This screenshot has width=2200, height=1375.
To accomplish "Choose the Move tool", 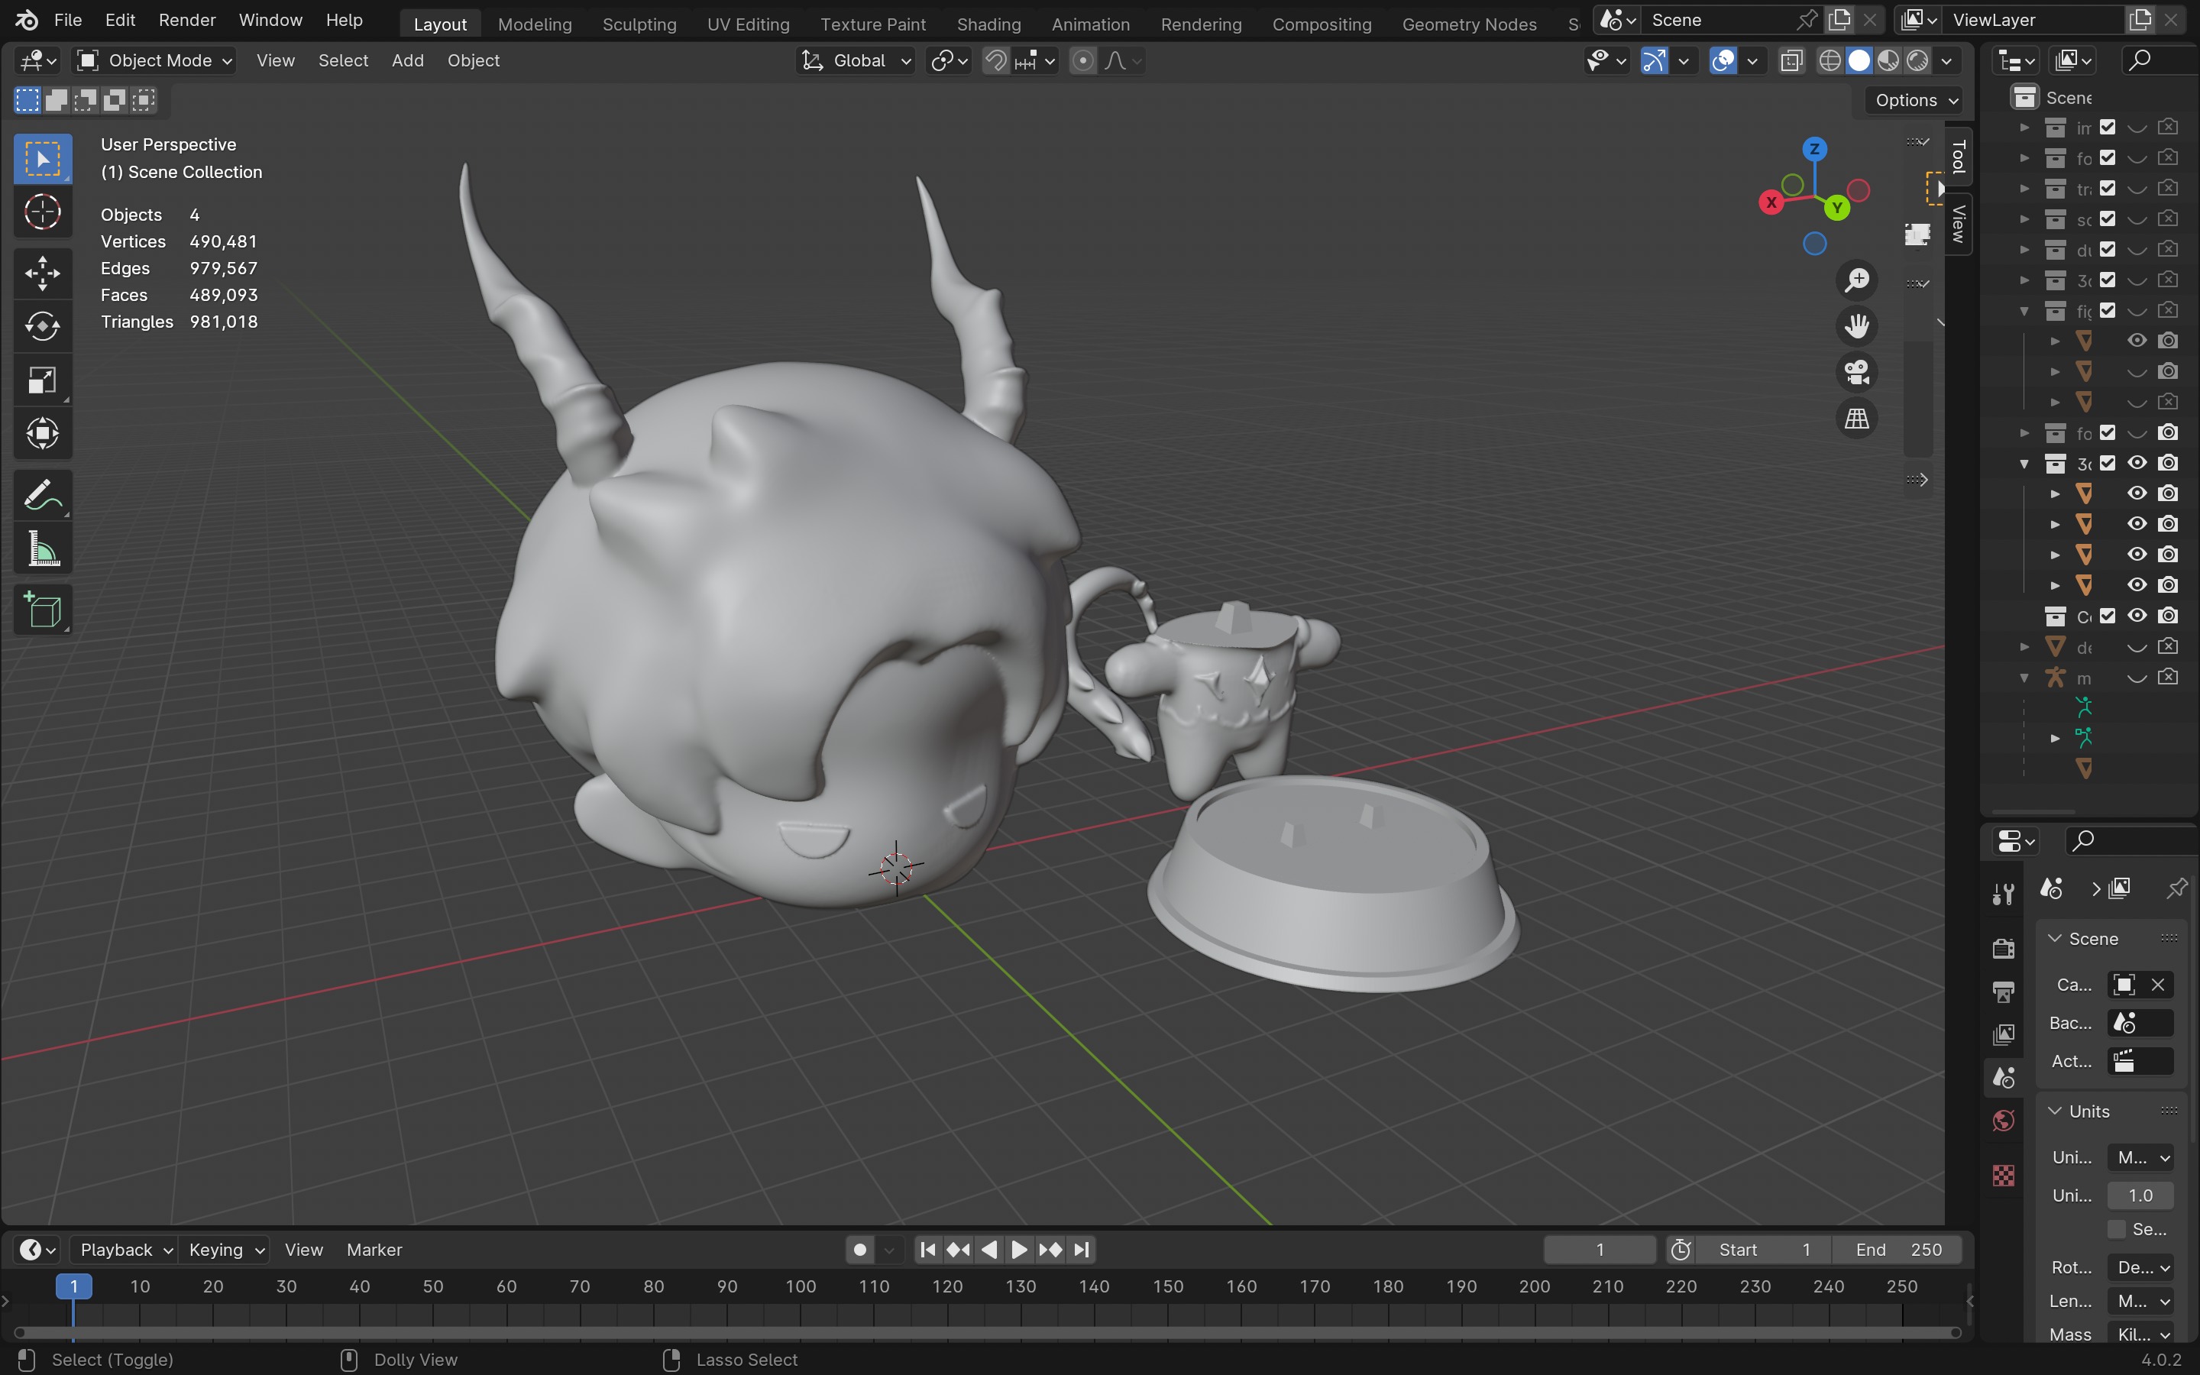I will coord(43,273).
